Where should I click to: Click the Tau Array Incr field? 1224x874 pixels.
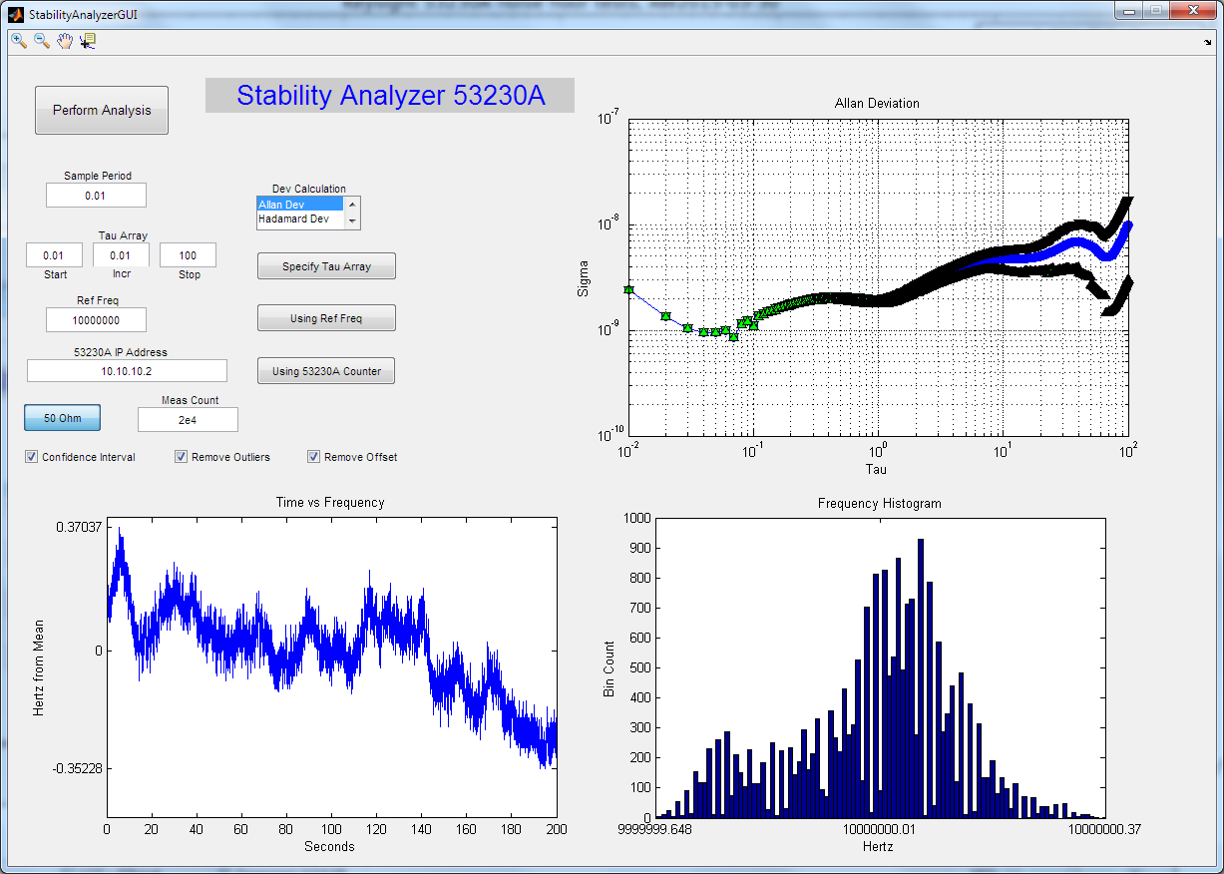tap(121, 255)
